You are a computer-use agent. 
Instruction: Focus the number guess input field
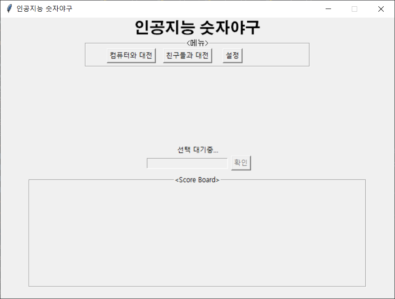pyautogui.click(x=187, y=163)
